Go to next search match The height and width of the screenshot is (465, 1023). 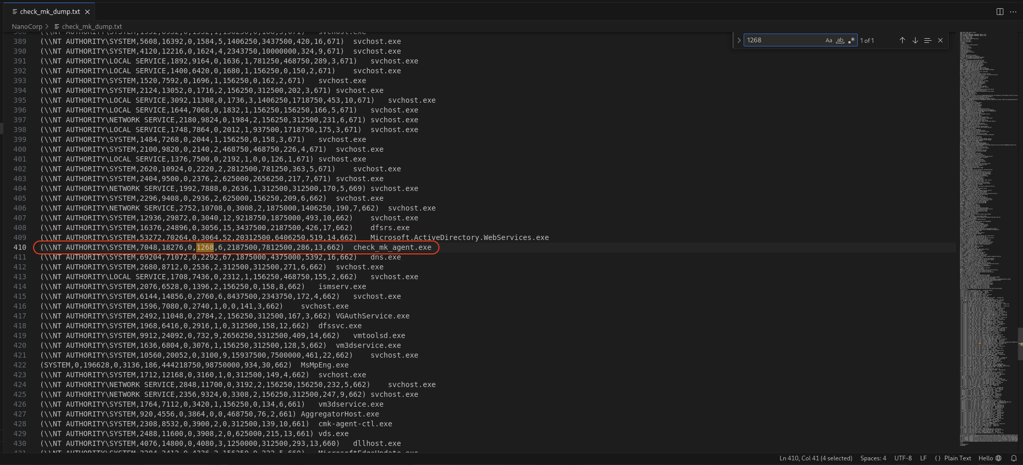click(915, 40)
